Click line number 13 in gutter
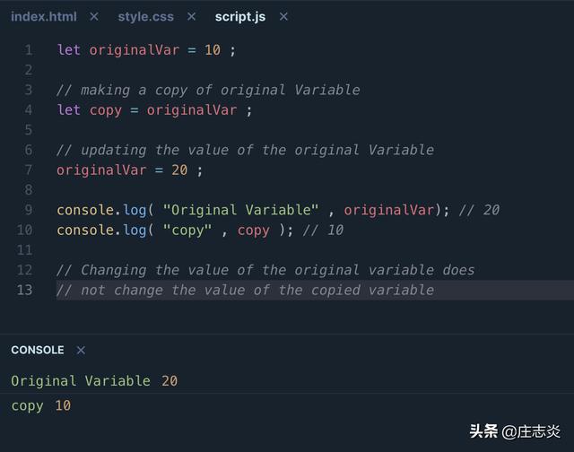 pos(25,290)
